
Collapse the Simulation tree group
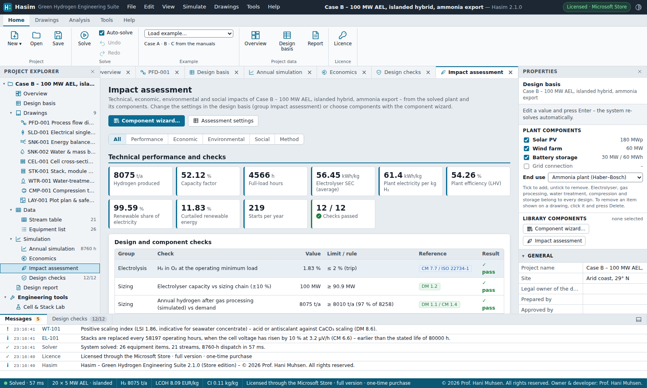click(11, 239)
